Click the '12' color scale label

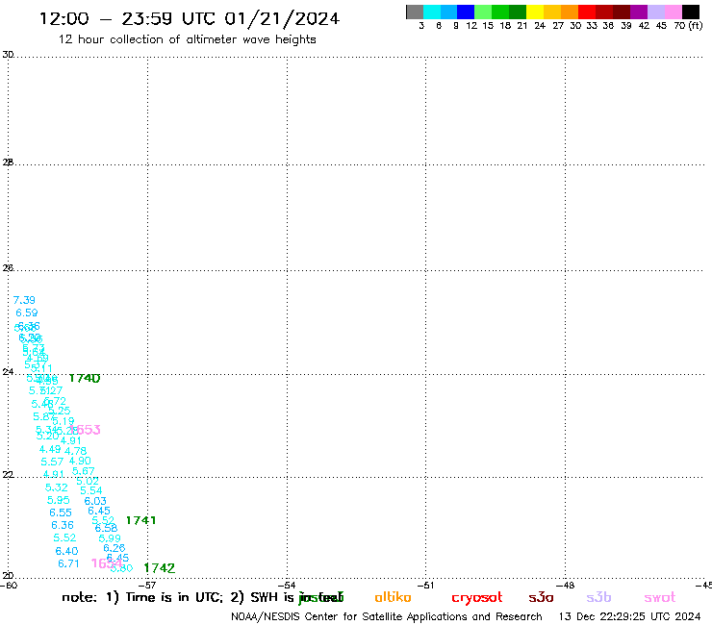471,26
